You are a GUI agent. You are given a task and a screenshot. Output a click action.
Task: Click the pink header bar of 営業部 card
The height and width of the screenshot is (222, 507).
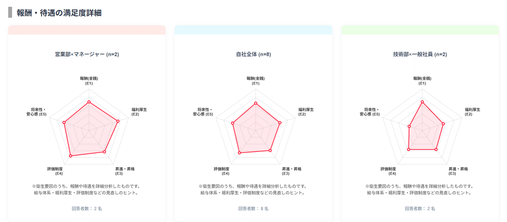tap(87, 30)
